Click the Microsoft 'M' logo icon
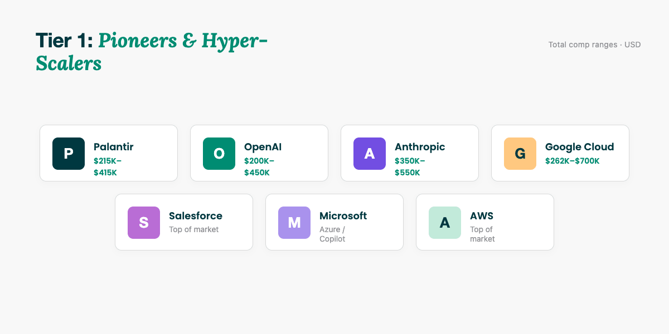Viewport: 669px width, 334px height. pos(294,223)
